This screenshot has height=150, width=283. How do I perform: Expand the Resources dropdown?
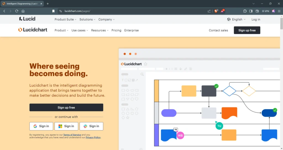click(99, 30)
